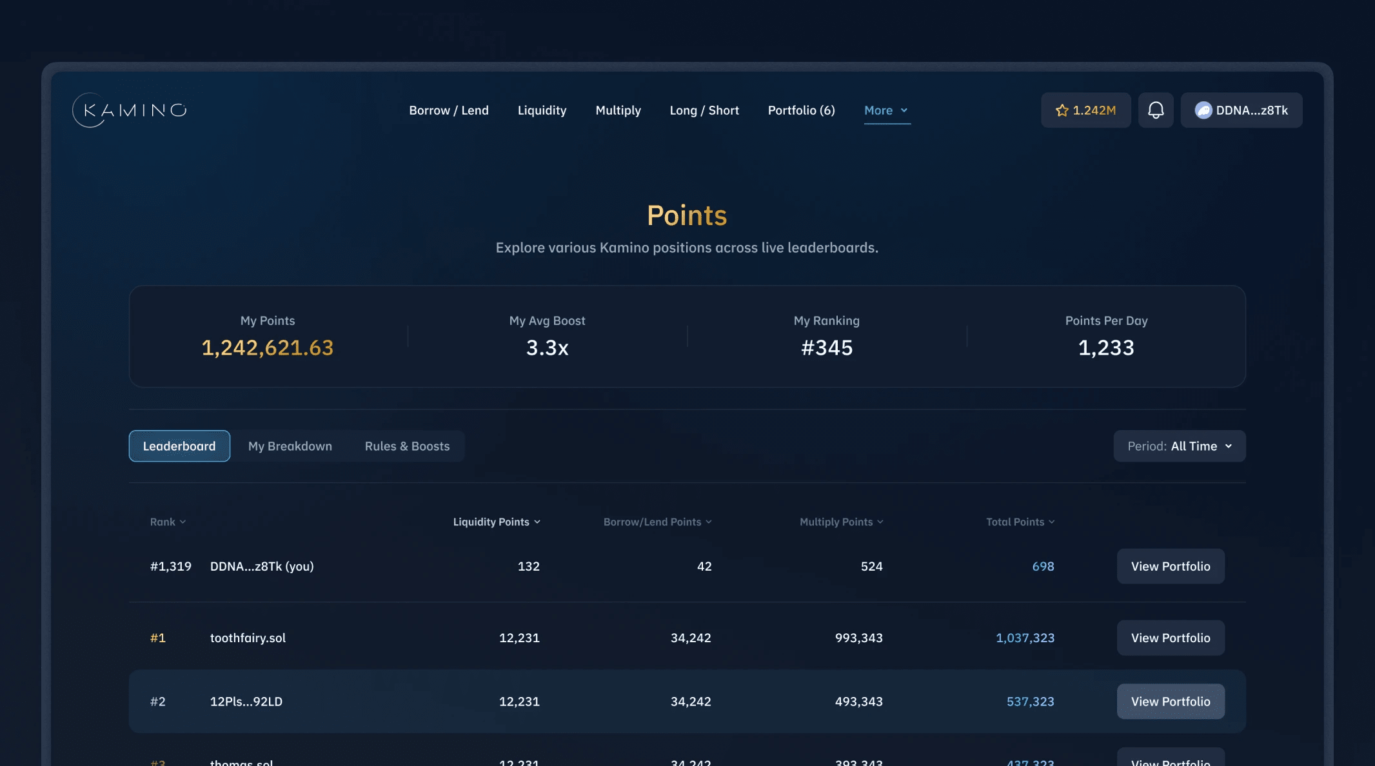Sort by Multiply Points column

tap(842, 522)
